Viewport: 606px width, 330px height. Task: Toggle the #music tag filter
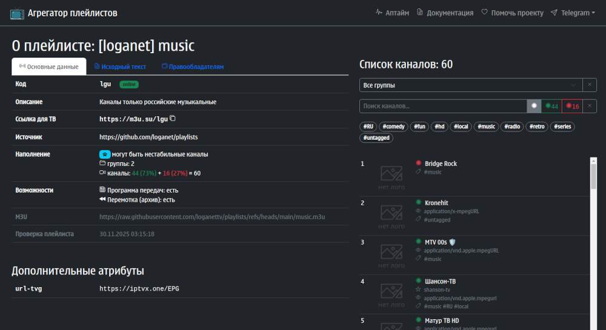click(486, 126)
